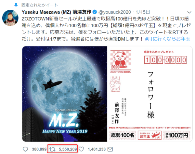Click the reply speech bubble icon
The height and width of the screenshot is (154, 195).
tap(25, 149)
